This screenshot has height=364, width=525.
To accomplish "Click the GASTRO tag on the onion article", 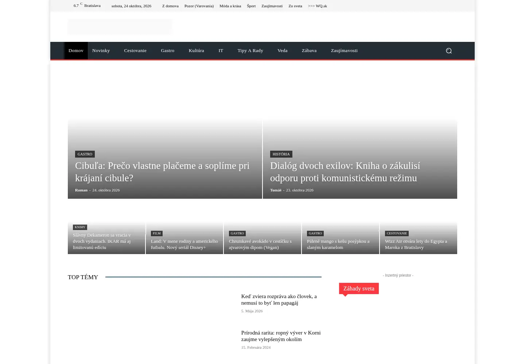I will pos(85,154).
